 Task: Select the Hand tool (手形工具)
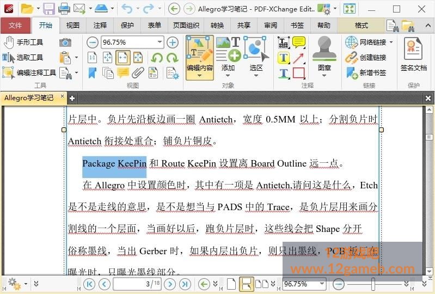(23, 42)
